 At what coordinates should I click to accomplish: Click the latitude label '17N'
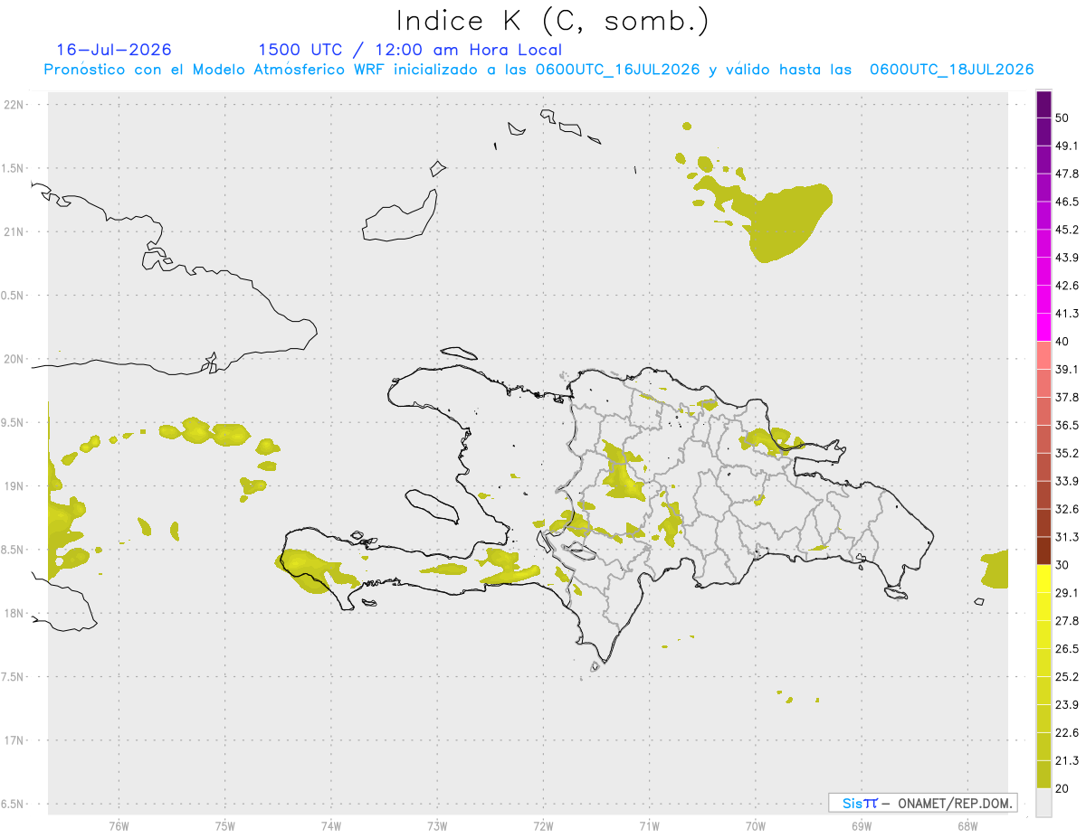coord(14,740)
